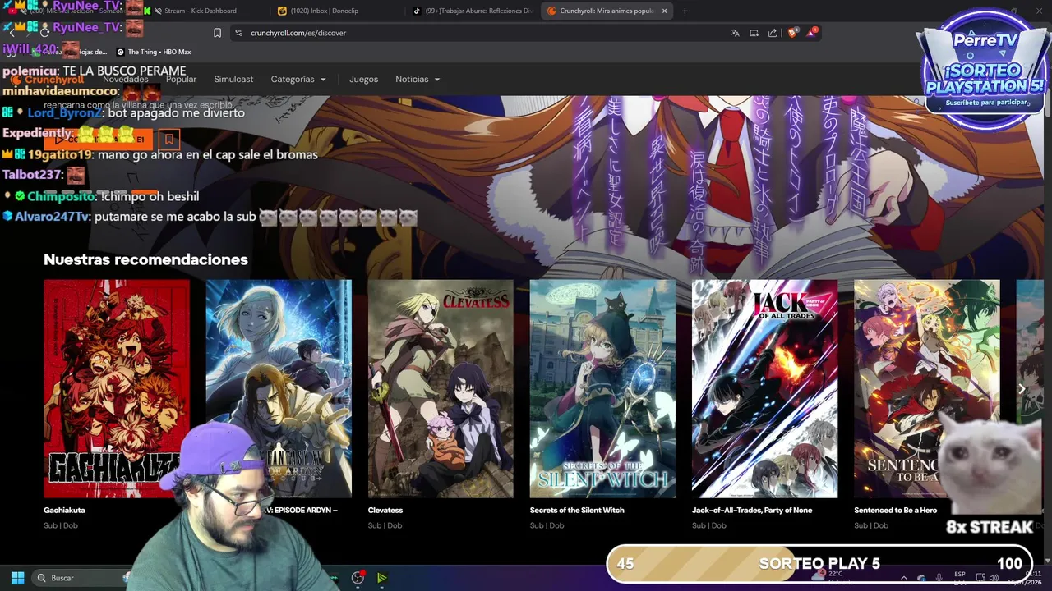The width and height of the screenshot is (1052, 591).
Task: Expand the Noticias dropdown
Action: coord(418,79)
